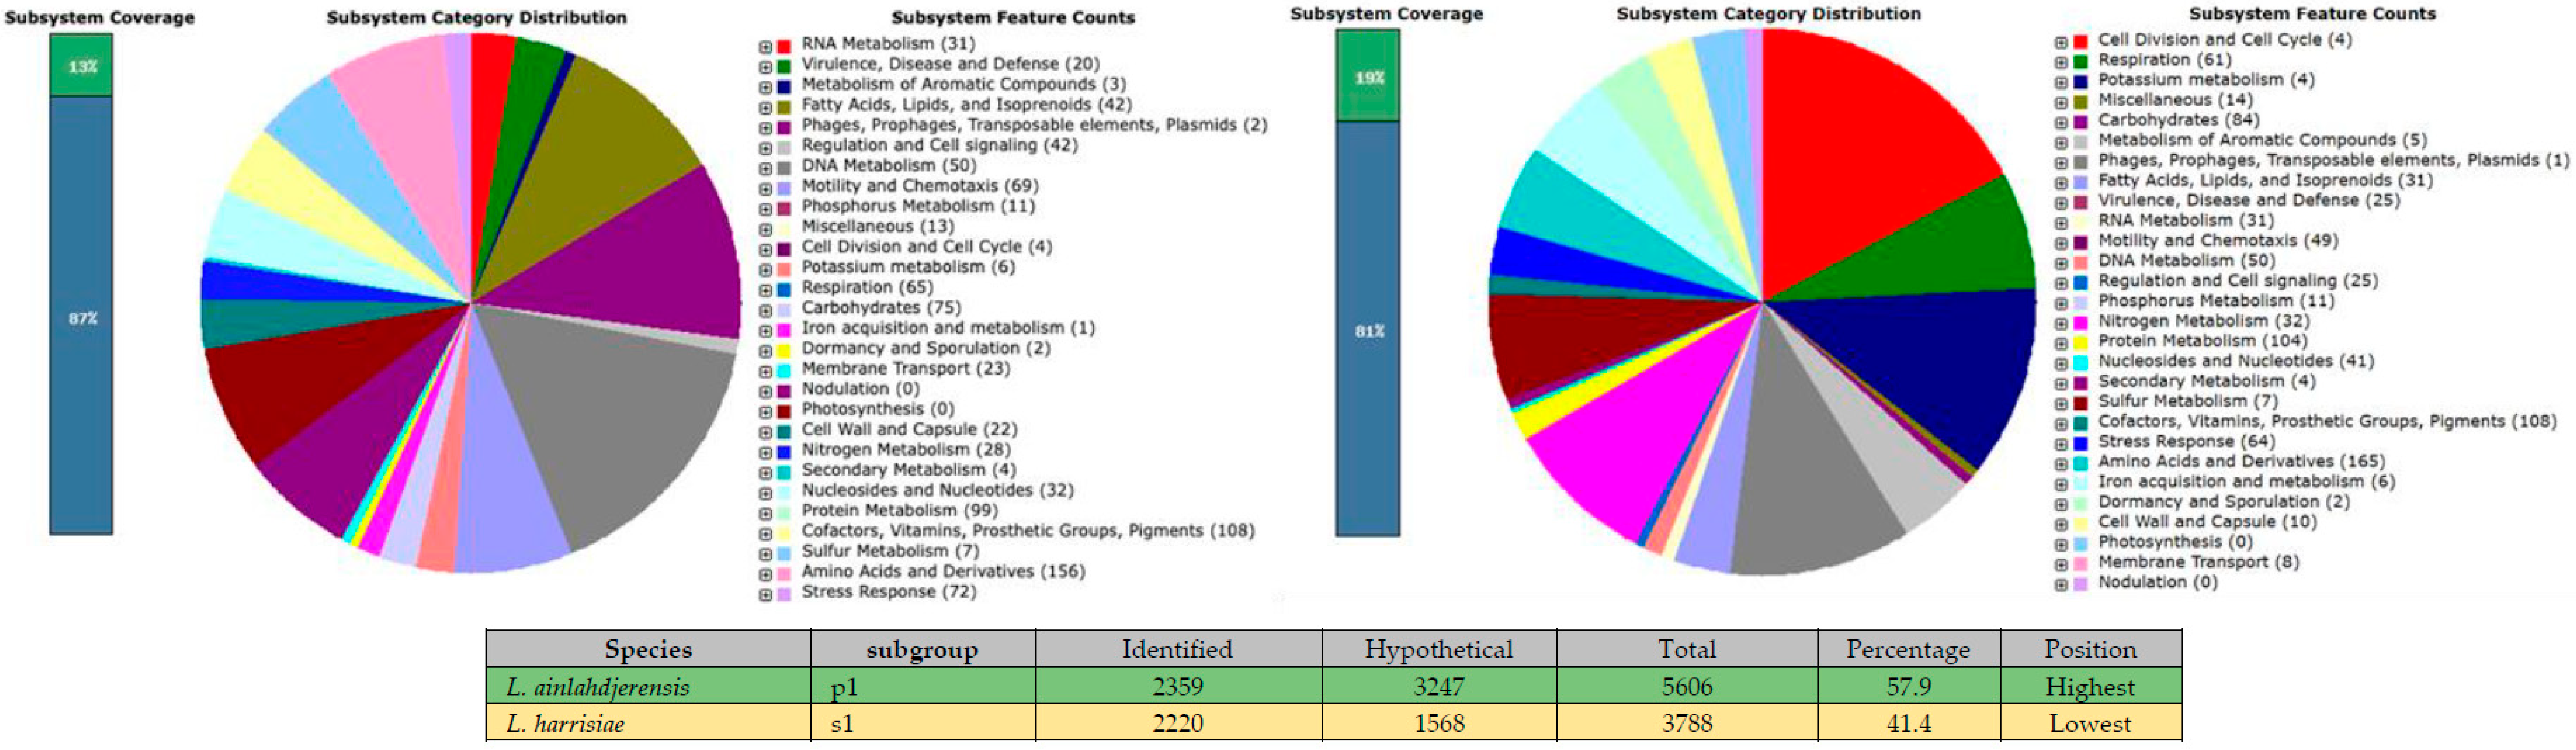Expand the RNA Metabolism (31) subsystem

(x=765, y=46)
